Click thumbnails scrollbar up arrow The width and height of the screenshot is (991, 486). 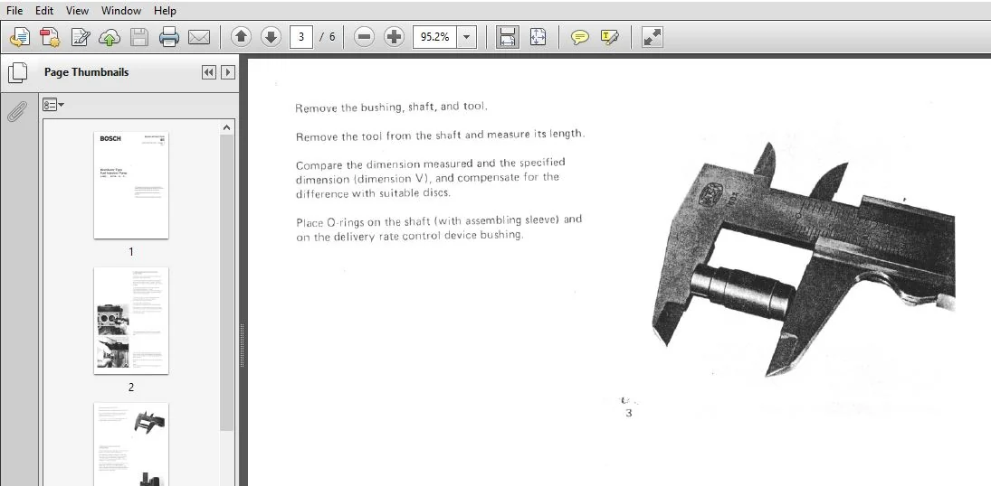(227, 127)
